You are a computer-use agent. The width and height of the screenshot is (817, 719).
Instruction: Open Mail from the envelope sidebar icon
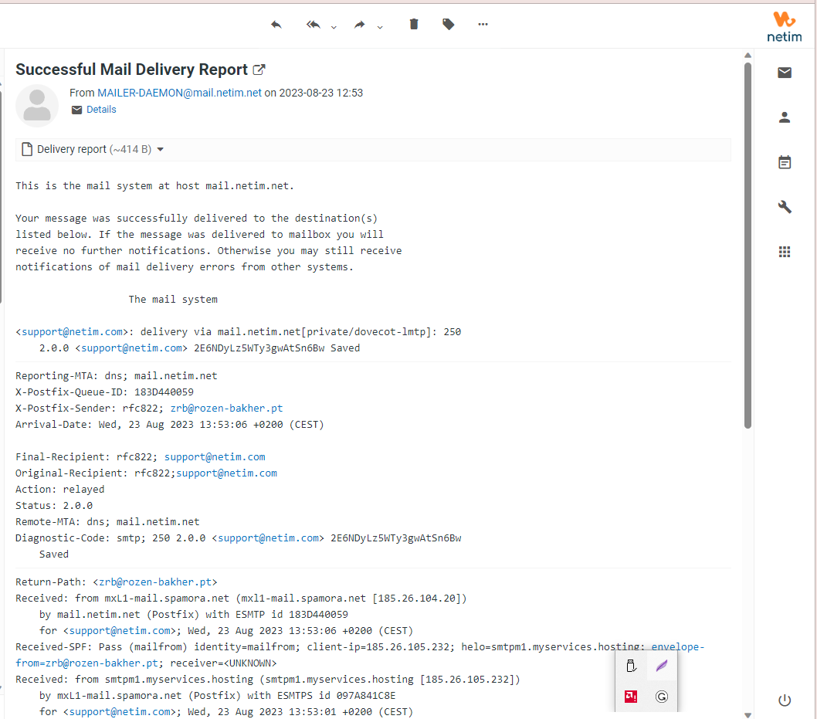pyautogui.click(x=784, y=73)
